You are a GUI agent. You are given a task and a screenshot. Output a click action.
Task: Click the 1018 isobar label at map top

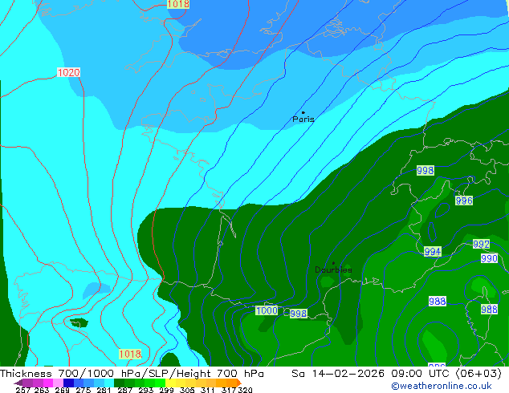pyautogui.click(x=178, y=4)
